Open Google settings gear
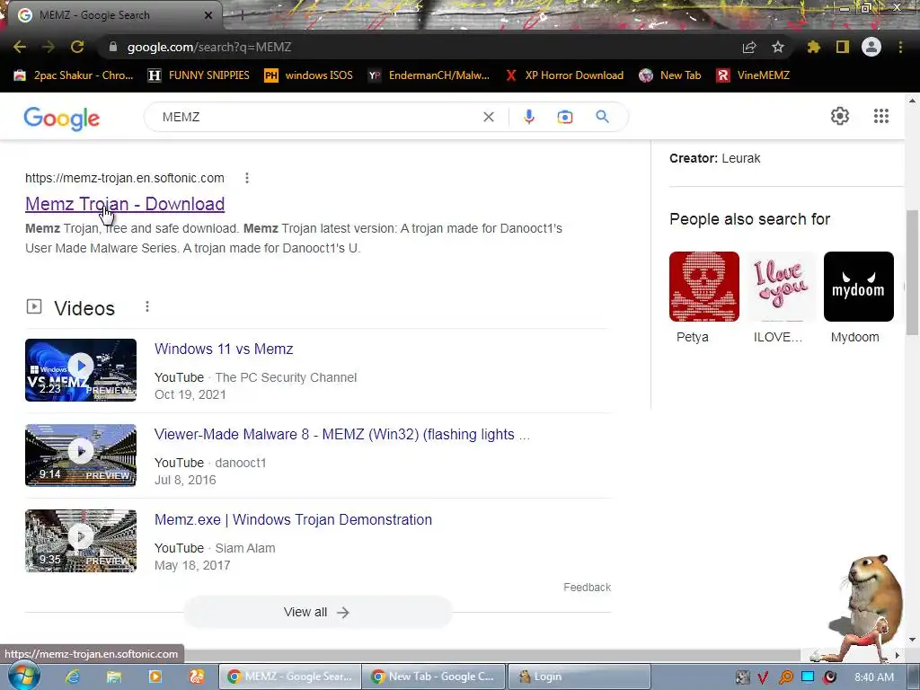Screen dimensions: 920x690 840,116
